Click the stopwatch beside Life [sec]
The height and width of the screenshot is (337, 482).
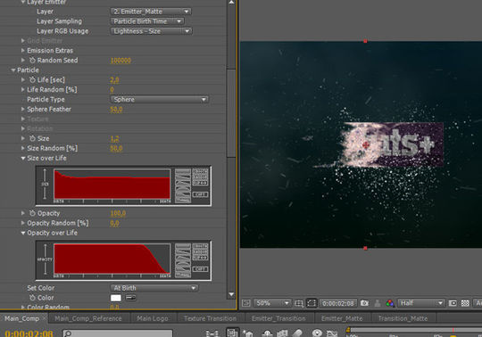pyautogui.click(x=32, y=80)
